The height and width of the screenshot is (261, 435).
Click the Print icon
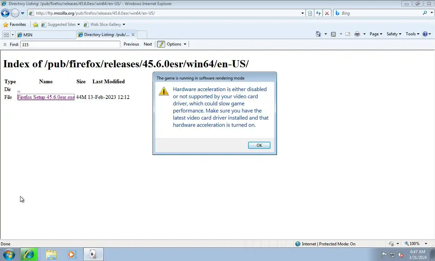357,34
